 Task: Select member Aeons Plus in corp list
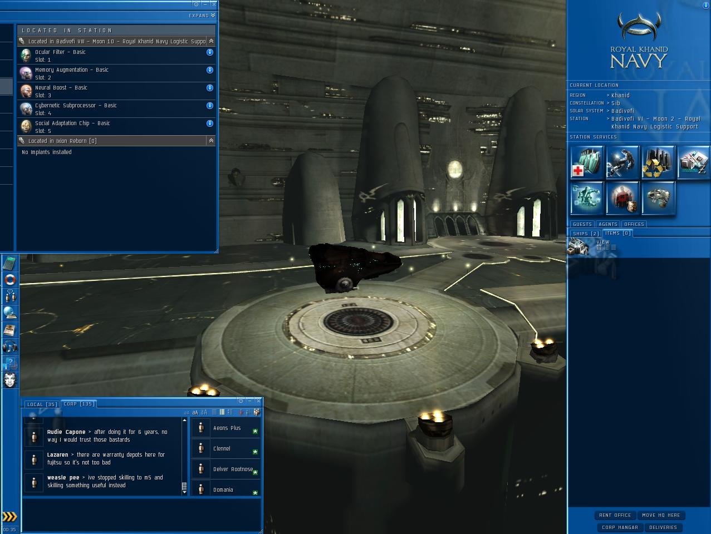tap(225, 428)
